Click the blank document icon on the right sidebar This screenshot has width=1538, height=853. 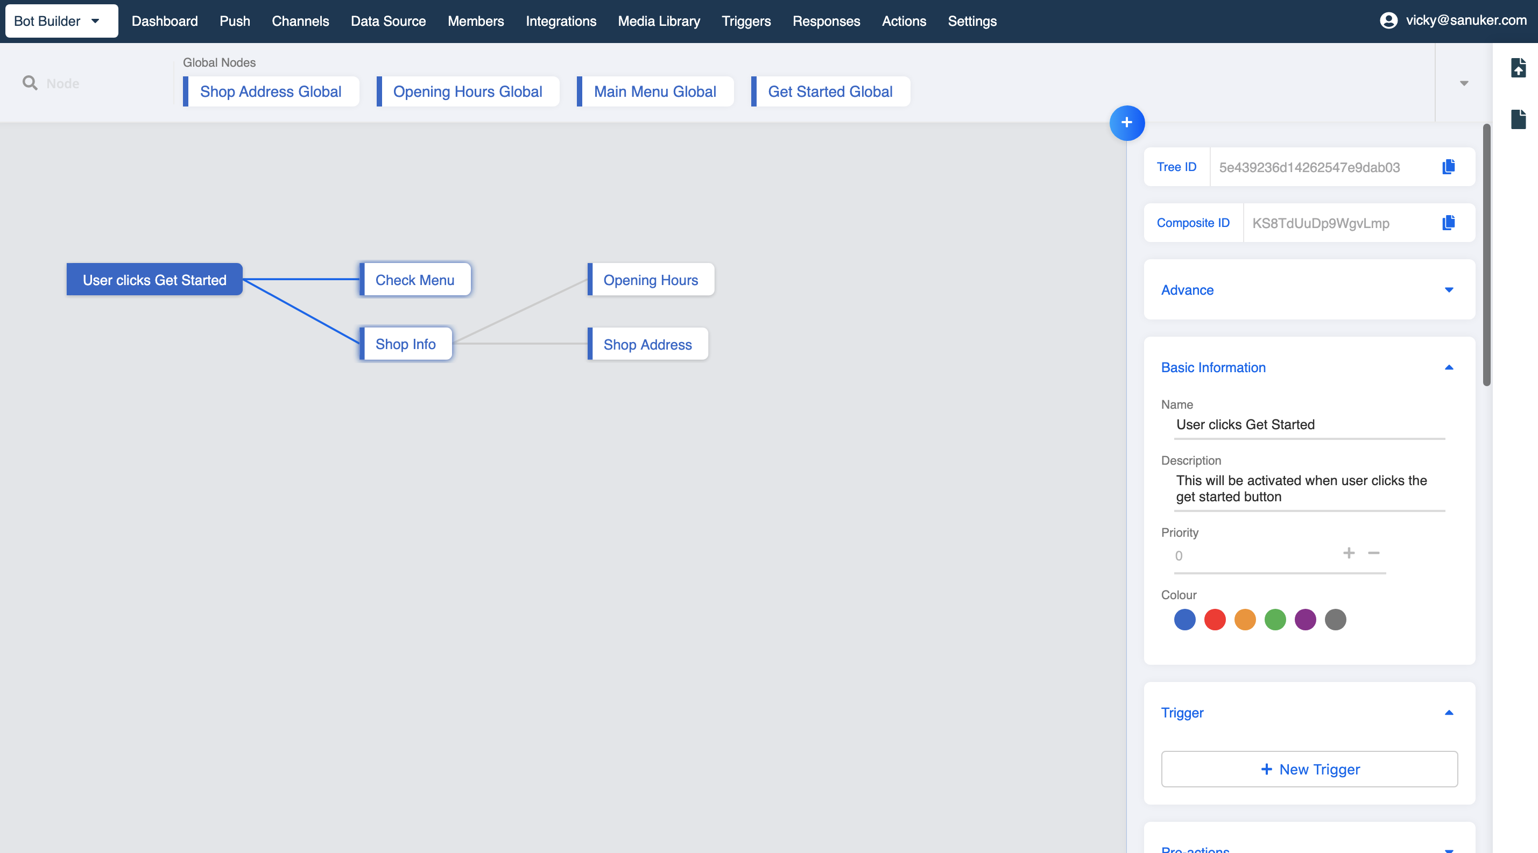coord(1518,119)
